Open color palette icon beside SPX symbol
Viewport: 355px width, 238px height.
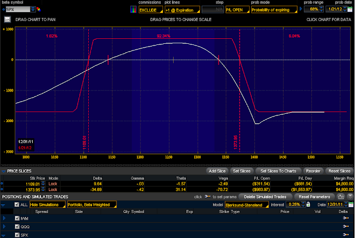pos(38,9)
